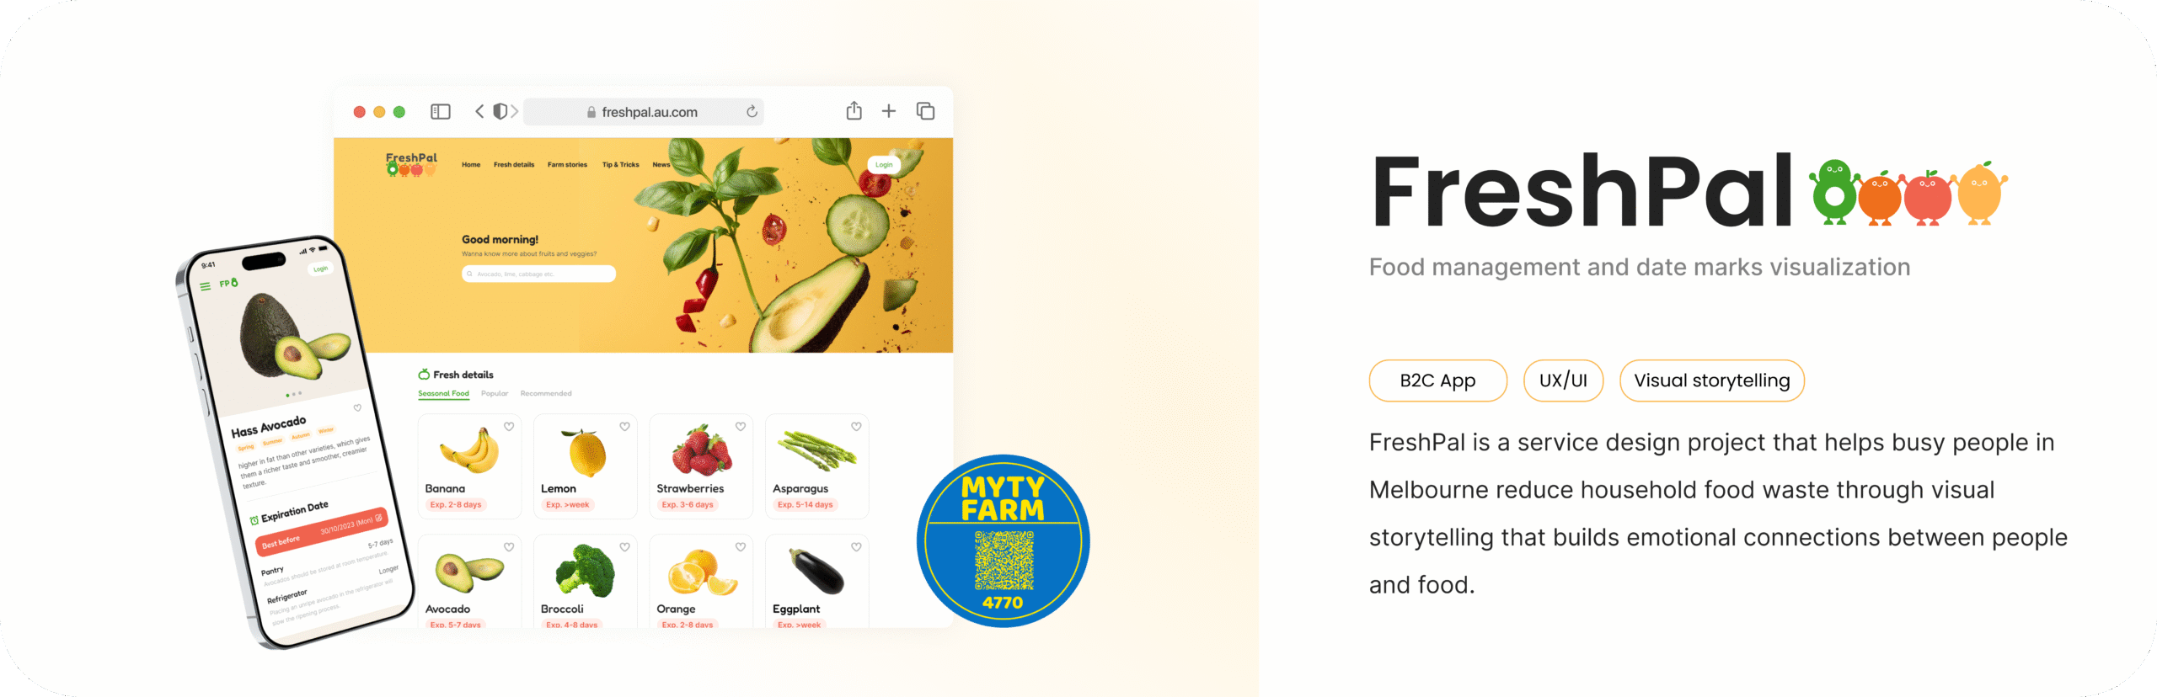Favorite the Strawberries card with heart

[741, 427]
